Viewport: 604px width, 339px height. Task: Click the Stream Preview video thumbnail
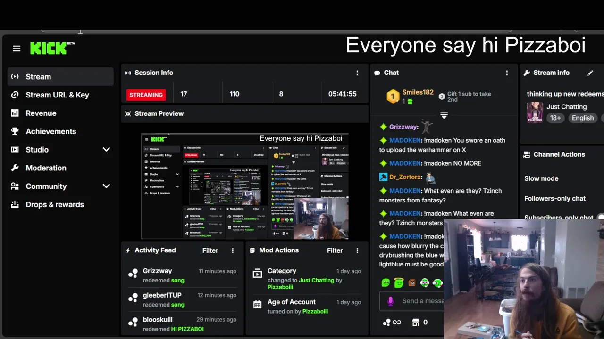tap(245, 186)
